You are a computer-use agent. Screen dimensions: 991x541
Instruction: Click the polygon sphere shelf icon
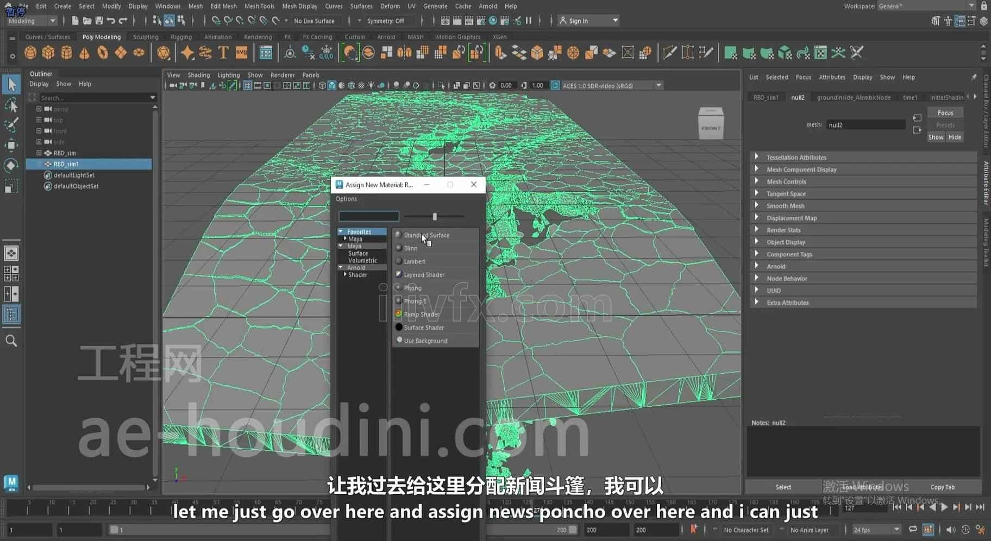pos(30,53)
